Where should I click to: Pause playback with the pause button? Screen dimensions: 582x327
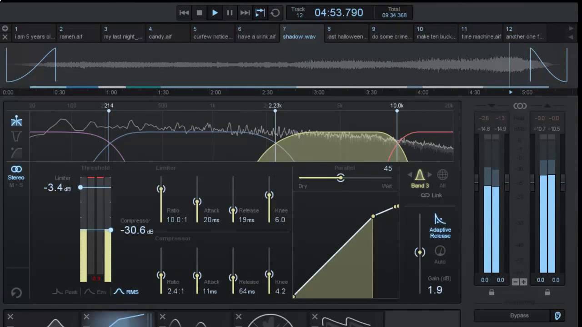pos(230,13)
